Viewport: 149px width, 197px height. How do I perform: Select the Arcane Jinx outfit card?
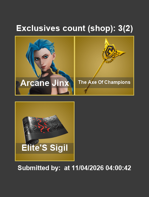[x=45, y=66]
